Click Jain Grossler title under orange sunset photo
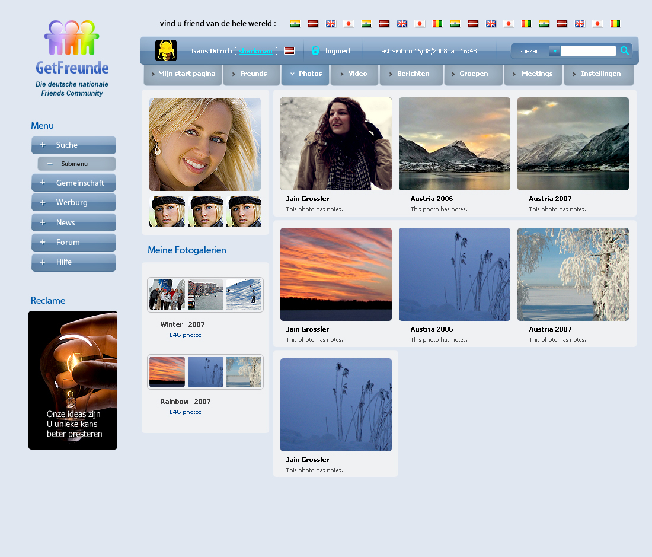The height and width of the screenshot is (557, 652). click(307, 329)
